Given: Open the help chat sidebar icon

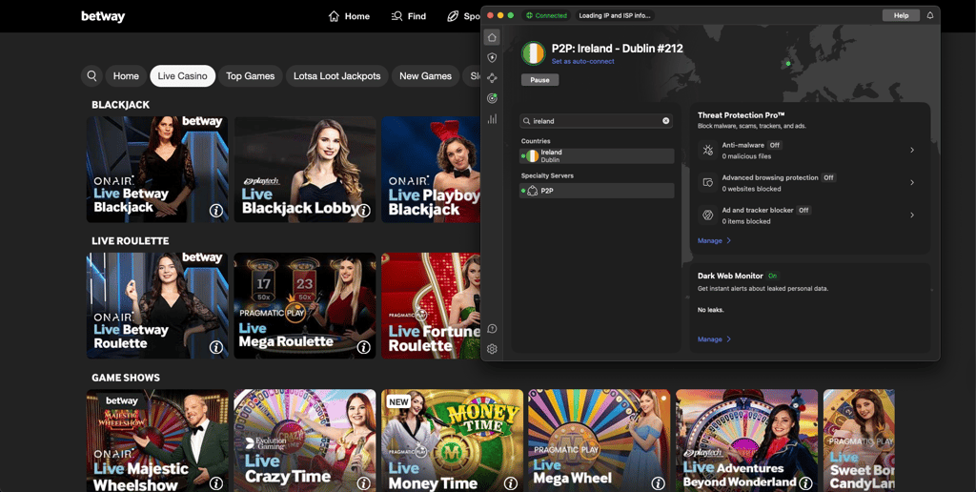Looking at the screenshot, I should tap(492, 329).
